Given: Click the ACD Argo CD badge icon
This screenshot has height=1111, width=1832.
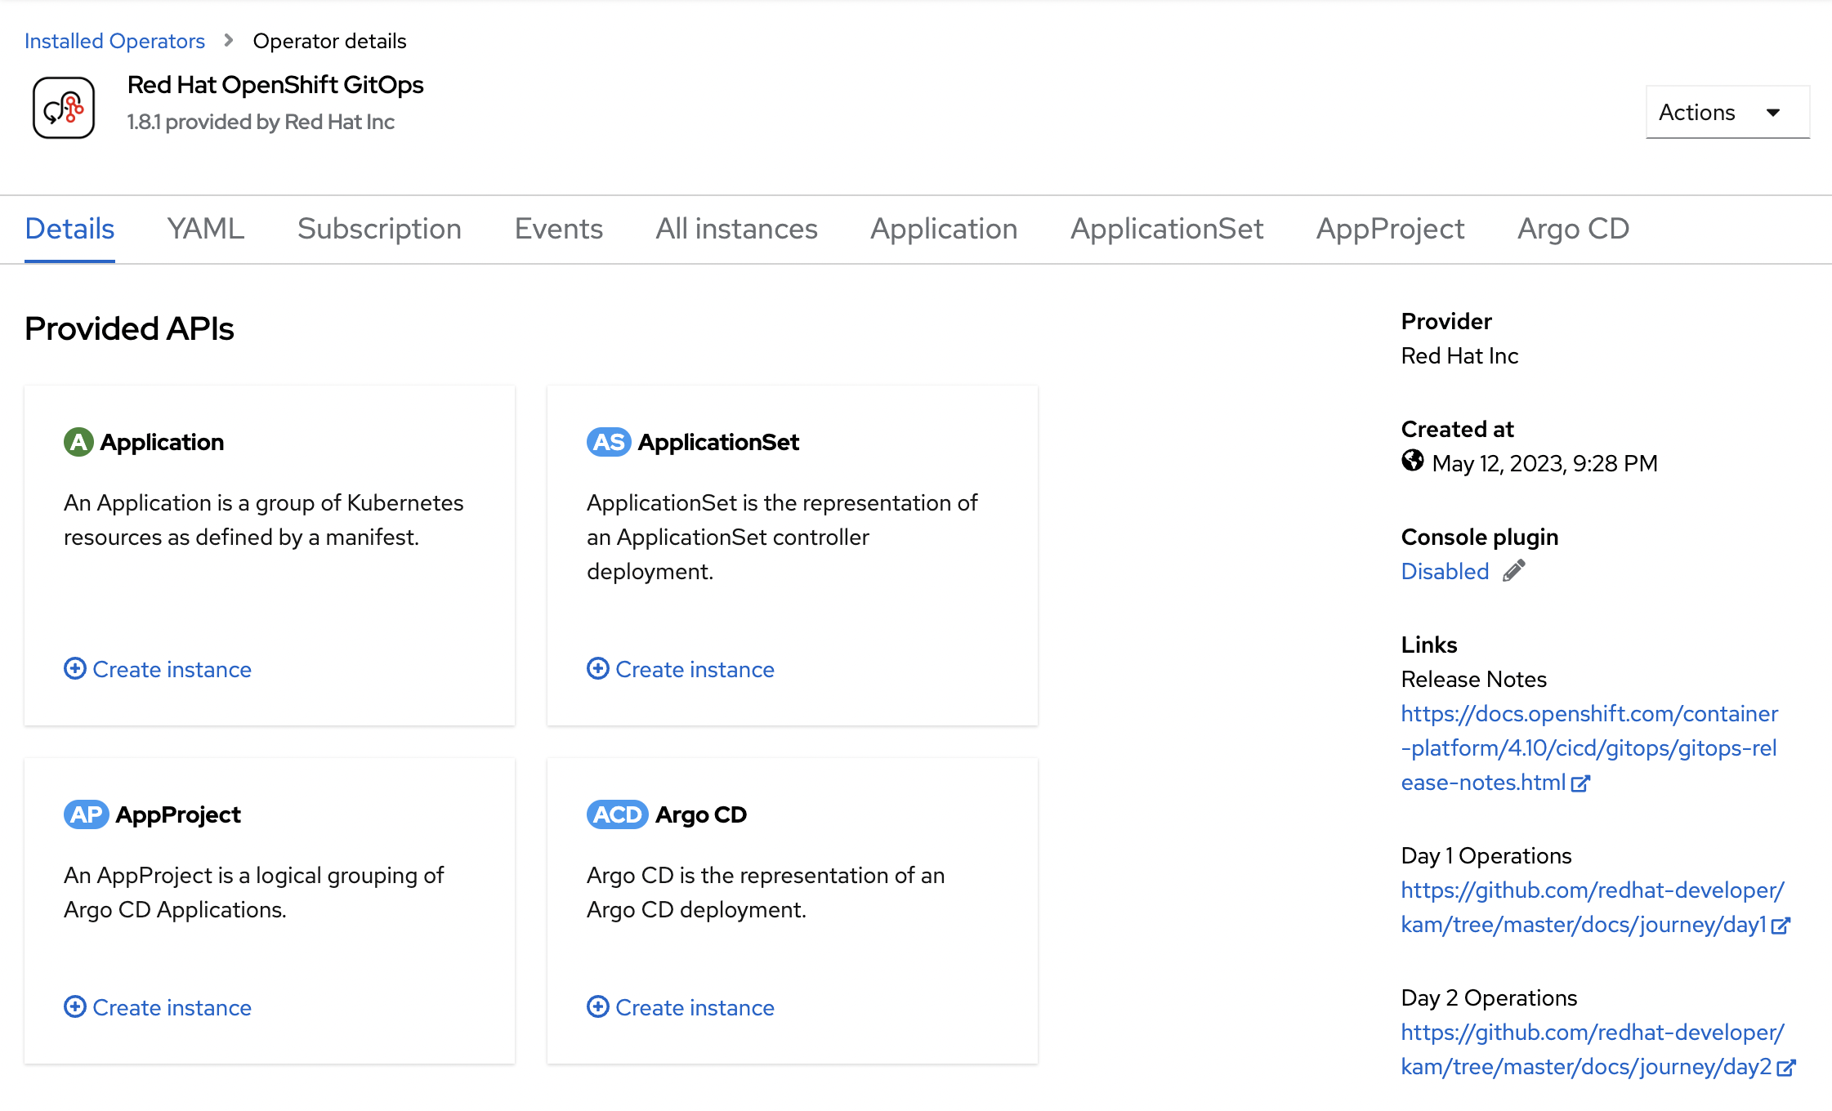Looking at the screenshot, I should (618, 814).
